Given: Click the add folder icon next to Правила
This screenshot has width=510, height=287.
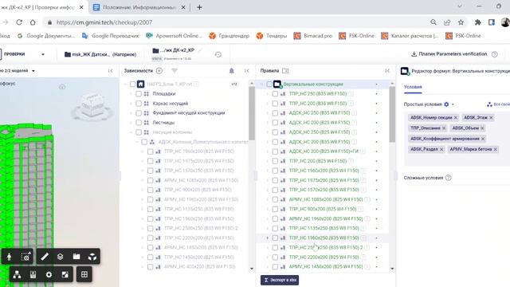Looking at the screenshot, I should (285, 71).
